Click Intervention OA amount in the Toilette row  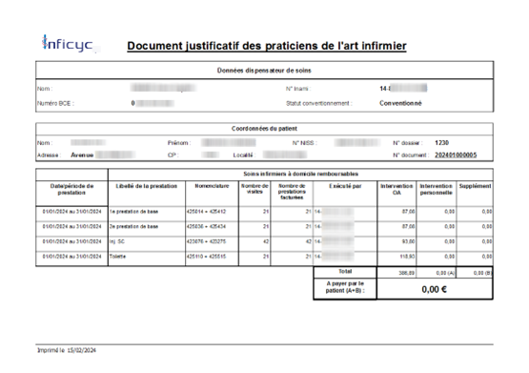click(408, 257)
